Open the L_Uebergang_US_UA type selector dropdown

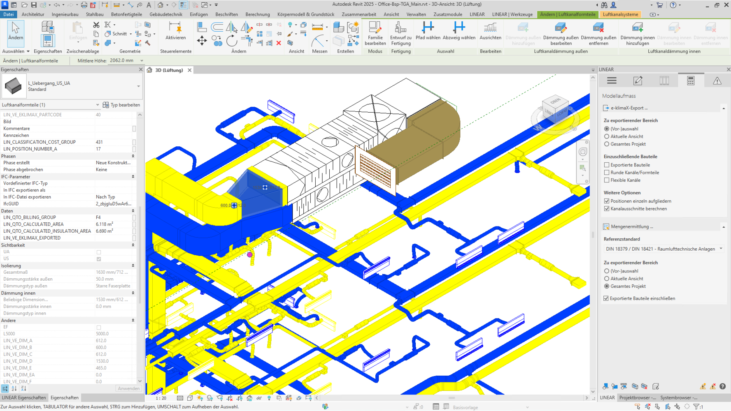pyautogui.click(x=138, y=86)
